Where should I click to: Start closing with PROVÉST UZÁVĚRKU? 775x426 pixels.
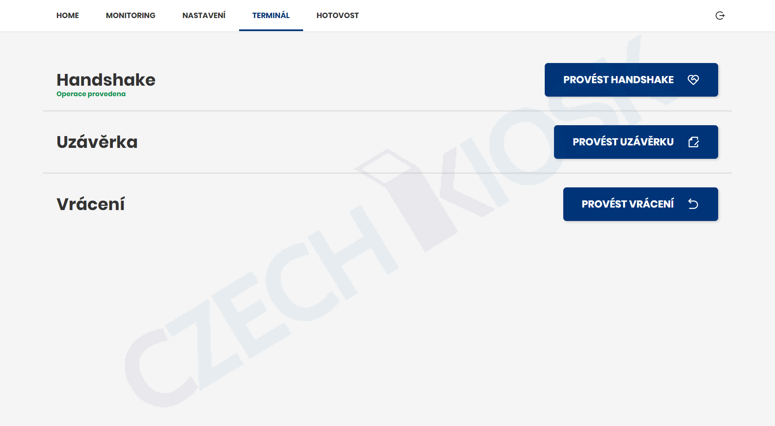(x=636, y=142)
